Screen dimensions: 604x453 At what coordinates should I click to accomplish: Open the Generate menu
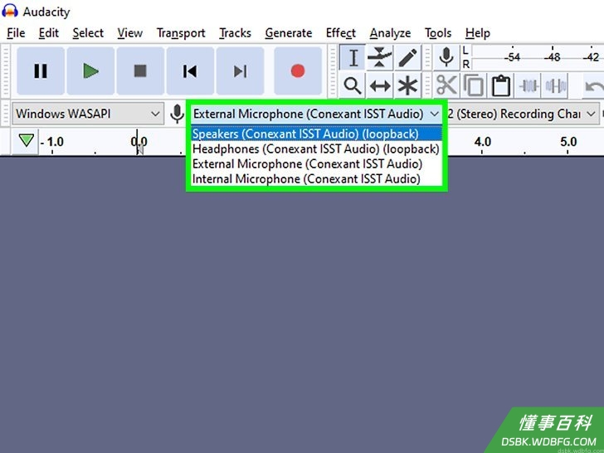click(x=289, y=33)
